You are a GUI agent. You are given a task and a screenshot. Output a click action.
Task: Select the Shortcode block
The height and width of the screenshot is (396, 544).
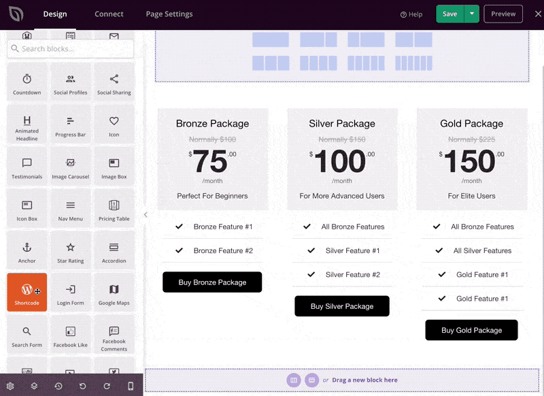(x=27, y=293)
